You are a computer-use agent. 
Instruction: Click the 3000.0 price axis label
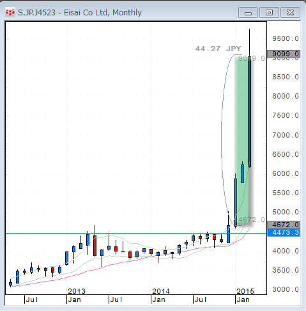[286, 289]
